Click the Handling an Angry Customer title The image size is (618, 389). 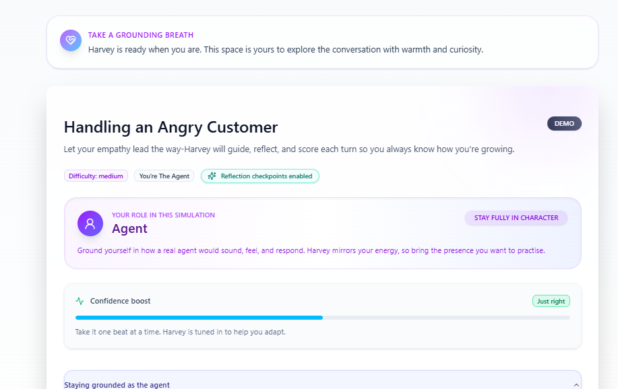[x=171, y=127]
